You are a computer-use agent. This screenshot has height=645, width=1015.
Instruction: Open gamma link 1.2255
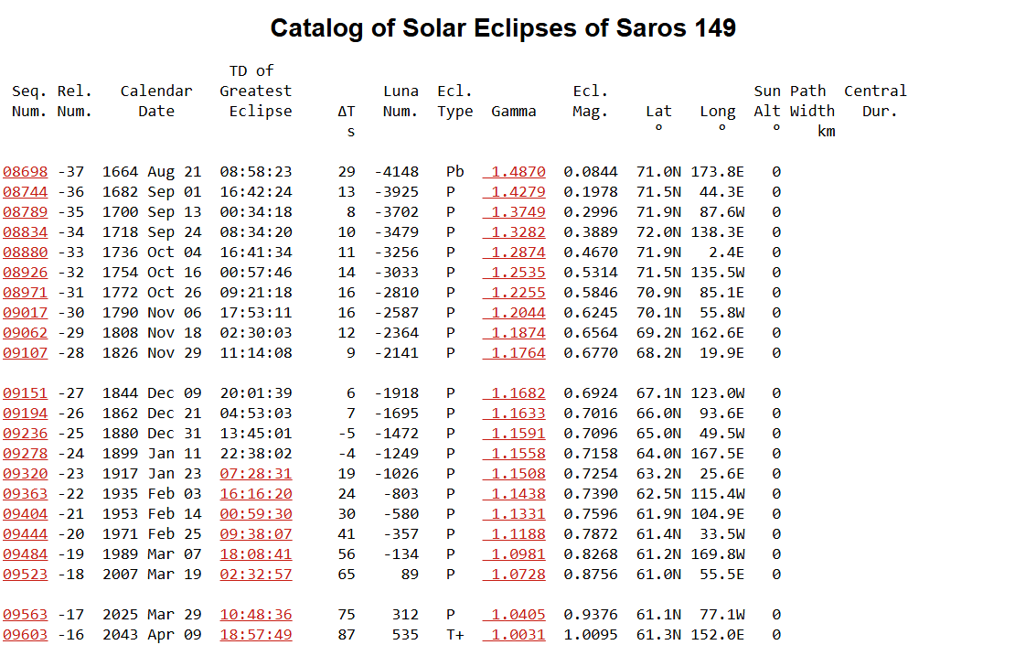[x=514, y=292]
